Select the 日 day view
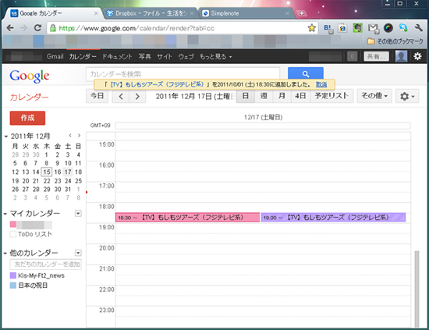429x330 pixels. click(x=246, y=96)
